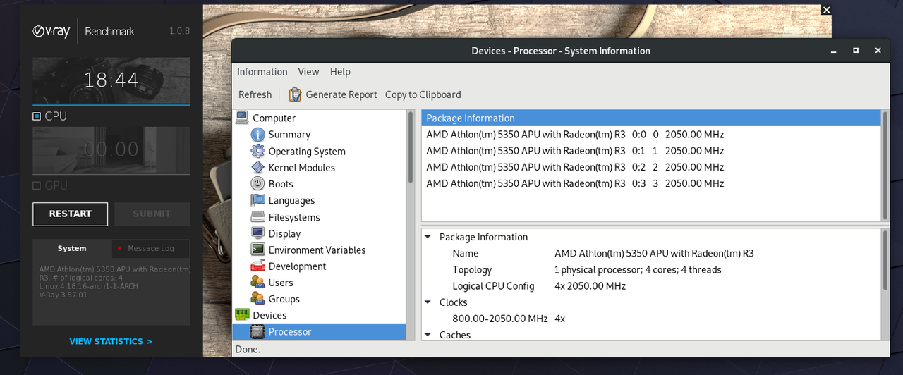Select the Summary tree item
903x375 pixels.
coord(289,134)
